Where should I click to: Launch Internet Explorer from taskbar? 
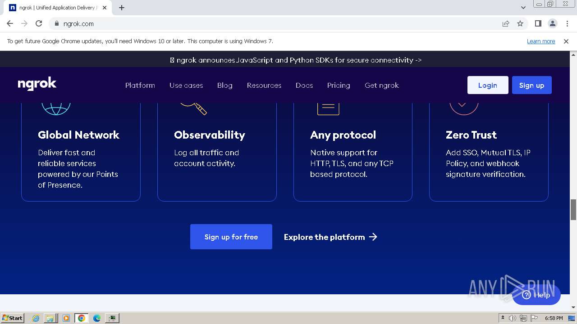click(x=36, y=318)
